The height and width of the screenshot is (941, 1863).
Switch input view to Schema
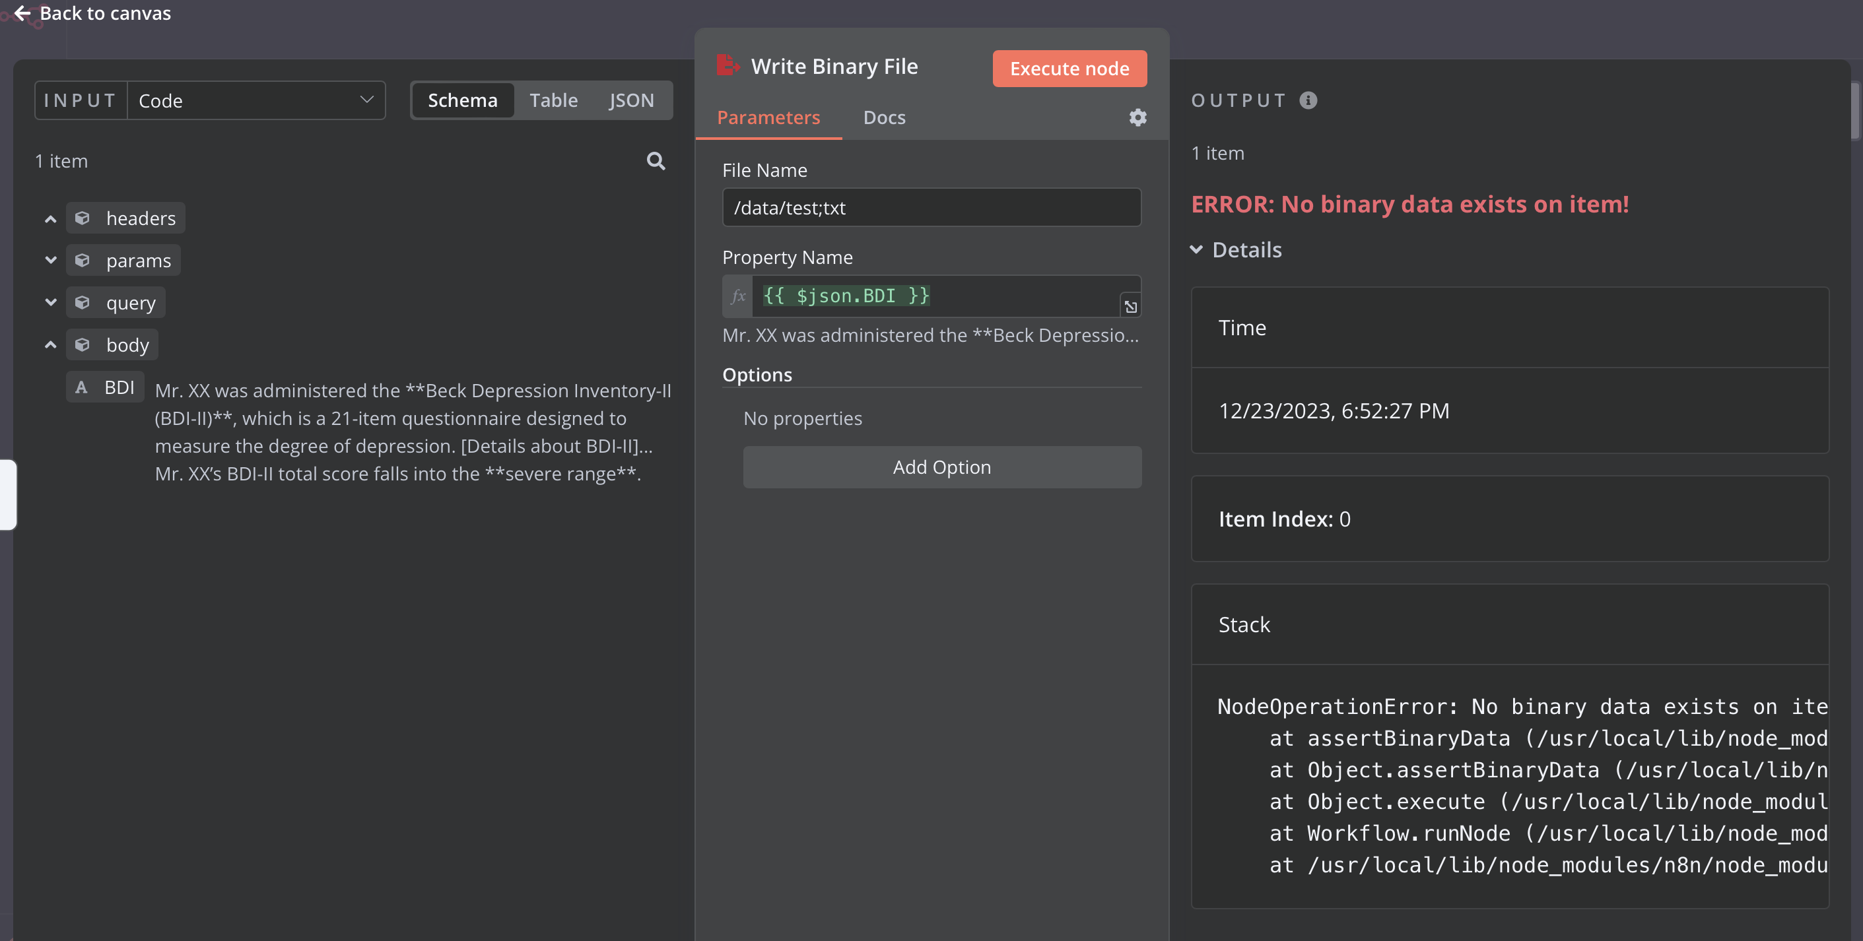[462, 100]
